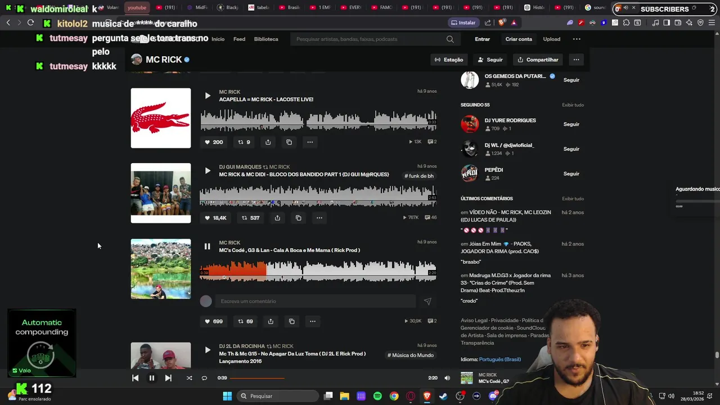Image resolution: width=720 pixels, height=405 pixels.
Task: Repost the Lacoste Live track with 9 reposts
Action: pyautogui.click(x=244, y=142)
